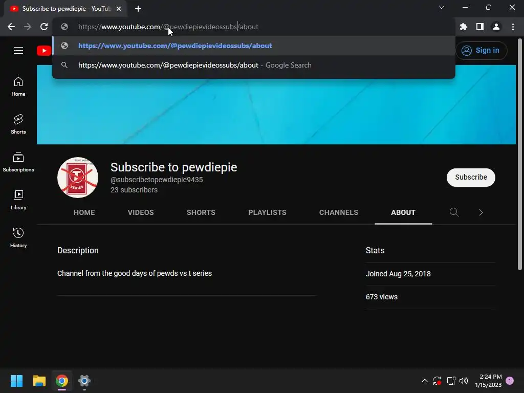524x393 pixels.
Task: Open the YouTube hamburger guide menu
Action: click(18, 51)
